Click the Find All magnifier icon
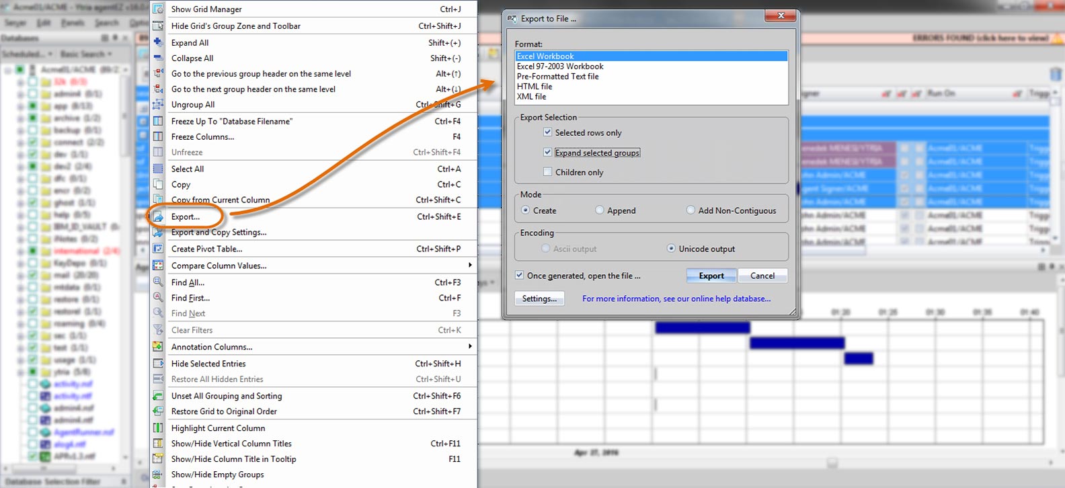This screenshot has width=1065, height=488. [x=158, y=282]
